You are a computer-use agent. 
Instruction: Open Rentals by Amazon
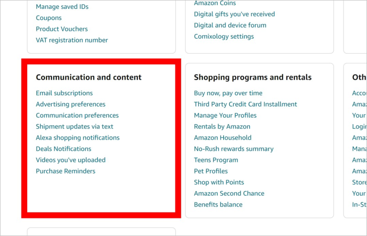(222, 126)
